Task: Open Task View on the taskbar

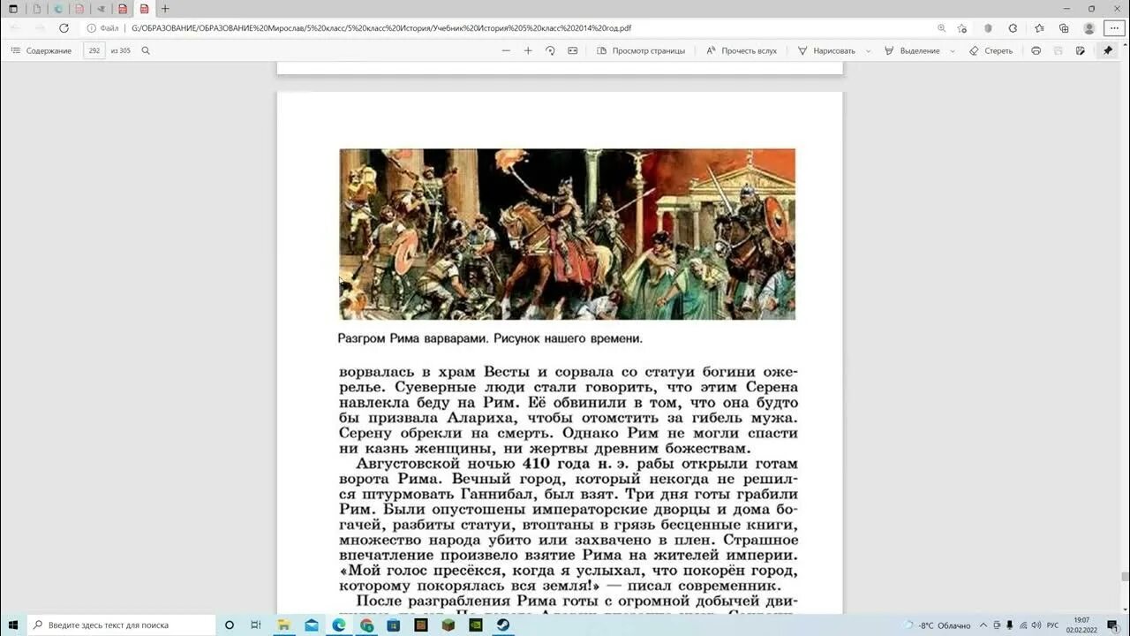Action: 255,625
